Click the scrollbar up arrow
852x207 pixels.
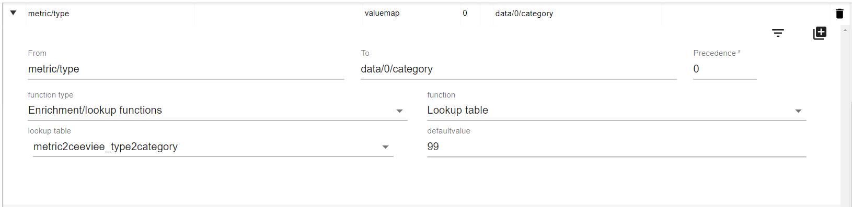(845, 30)
